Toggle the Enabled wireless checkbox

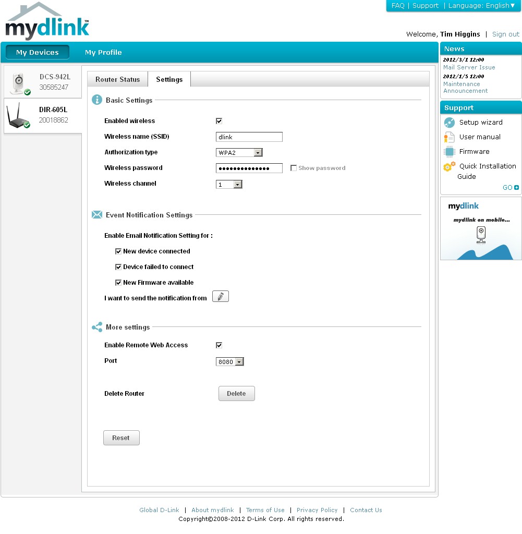[x=219, y=121]
